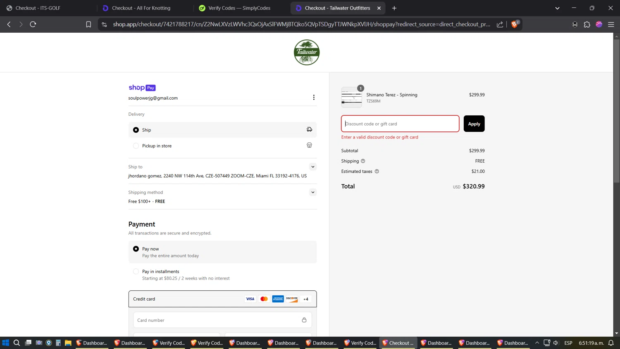Screen dimensions: 620x349
Task: Expand the Ship to address chevron
Action: coord(313,167)
